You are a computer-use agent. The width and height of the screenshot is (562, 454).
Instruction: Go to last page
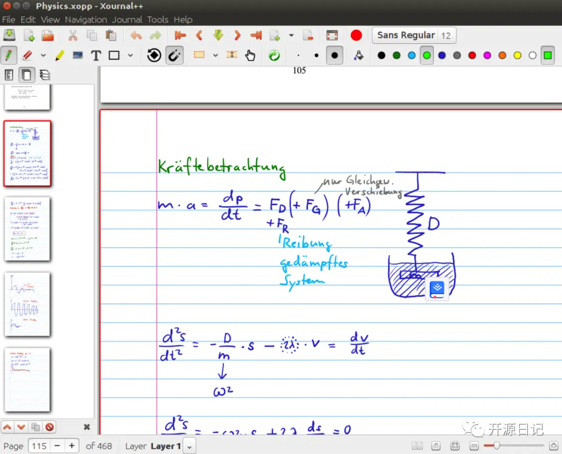point(256,35)
